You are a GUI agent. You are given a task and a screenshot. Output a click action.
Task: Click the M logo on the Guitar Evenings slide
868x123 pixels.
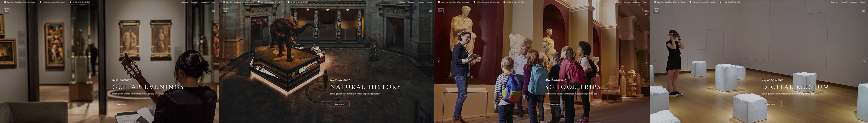tap(7, 11)
